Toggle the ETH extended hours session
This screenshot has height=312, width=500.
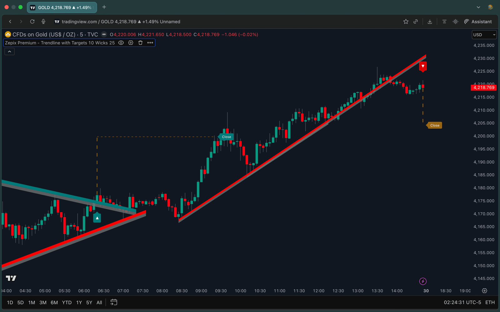point(490,302)
